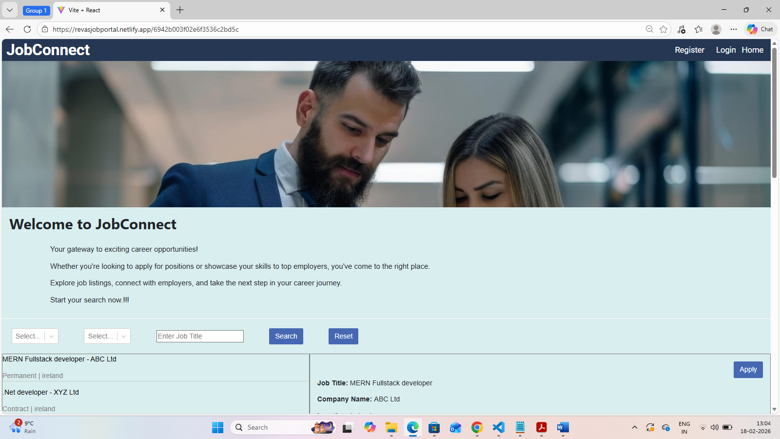Viewport: 780px width, 439px height.
Task: Open the volume control in system tray
Action: click(x=715, y=427)
